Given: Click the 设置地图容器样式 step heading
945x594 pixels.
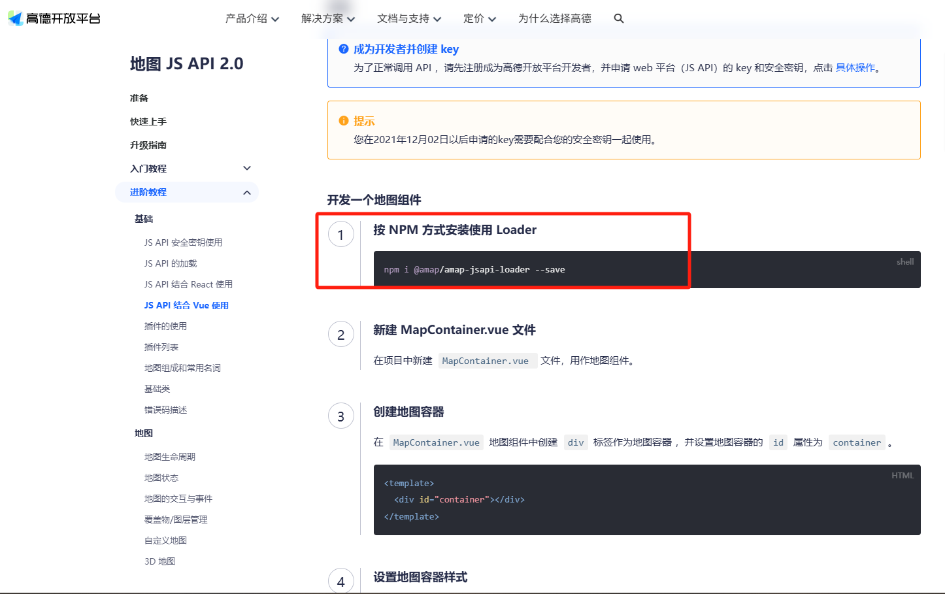Looking at the screenshot, I should point(420,577).
